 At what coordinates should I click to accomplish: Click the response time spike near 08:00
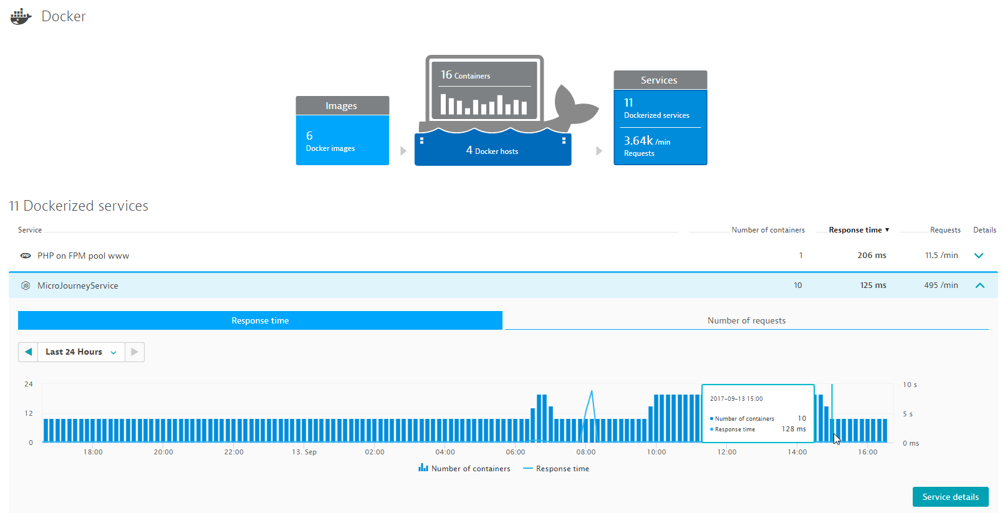592,393
